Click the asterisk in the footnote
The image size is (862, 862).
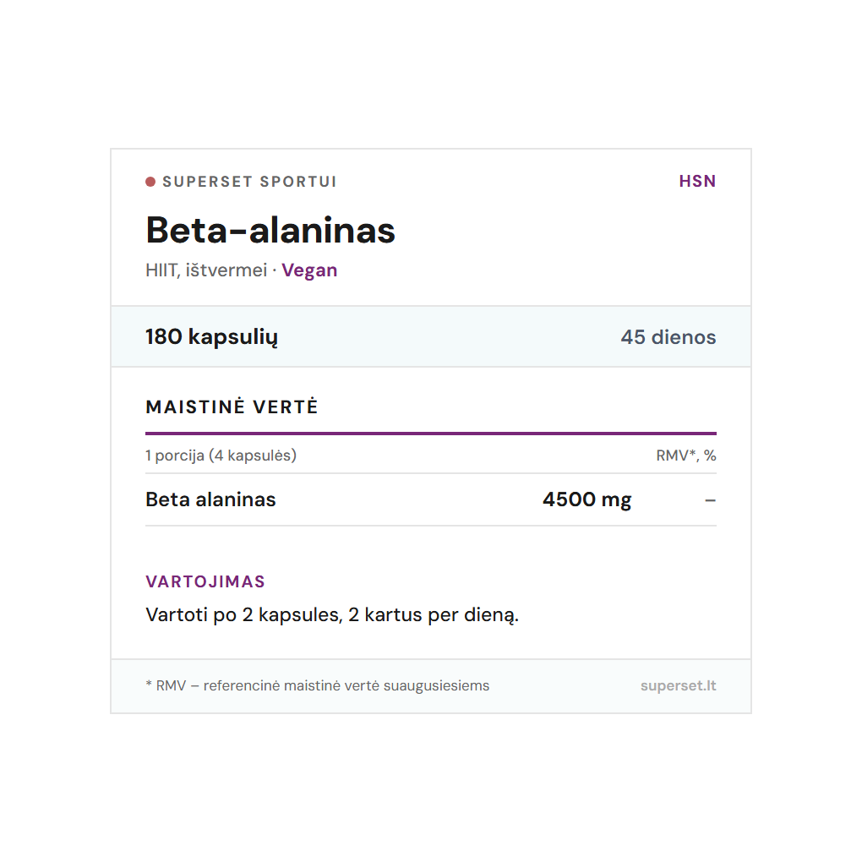click(149, 685)
